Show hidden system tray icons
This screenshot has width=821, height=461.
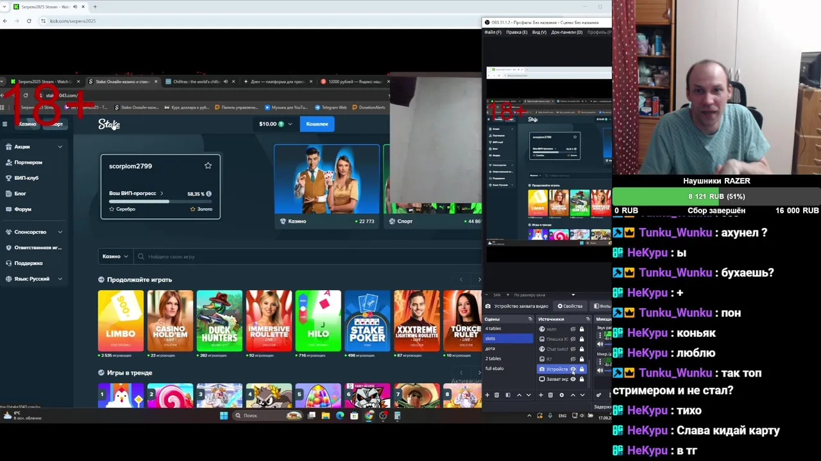[529, 416]
